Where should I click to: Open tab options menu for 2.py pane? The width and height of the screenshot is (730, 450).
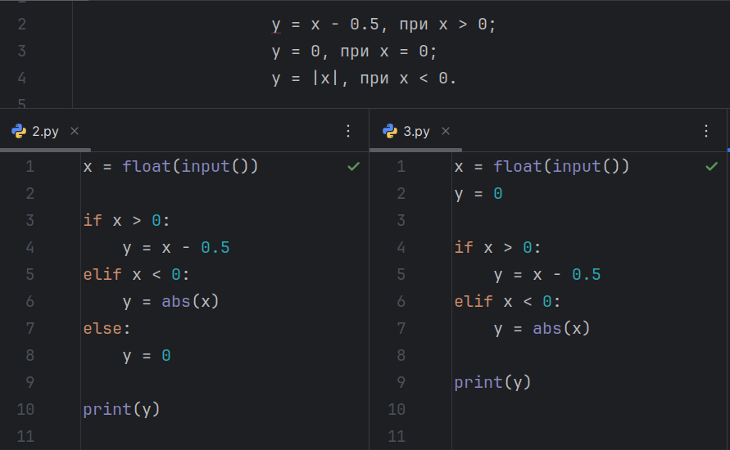348,131
